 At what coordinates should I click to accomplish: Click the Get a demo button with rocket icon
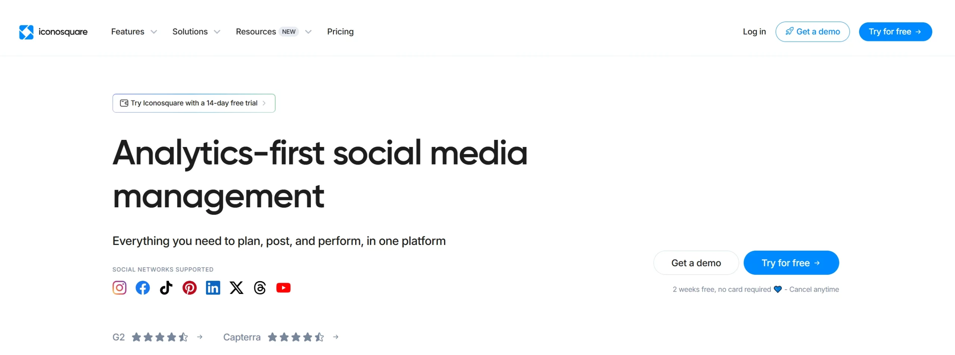pyautogui.click(x=812, y=32)
